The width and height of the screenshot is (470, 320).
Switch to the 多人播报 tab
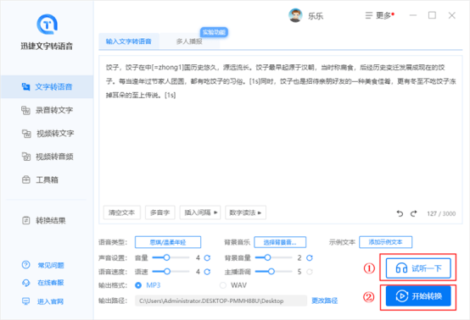pyautogui.click(x=189, y=41)
